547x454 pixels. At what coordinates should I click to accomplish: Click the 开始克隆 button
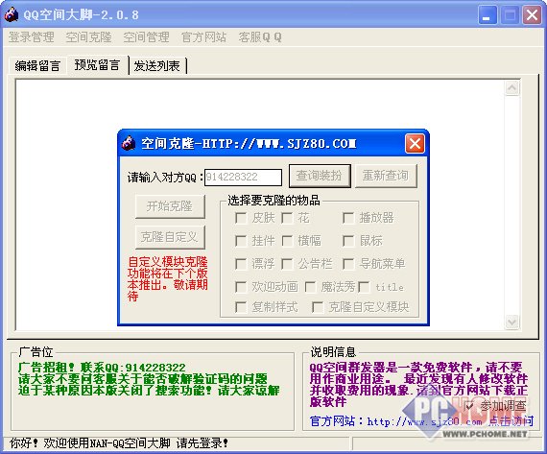click(x=170, y=206)
